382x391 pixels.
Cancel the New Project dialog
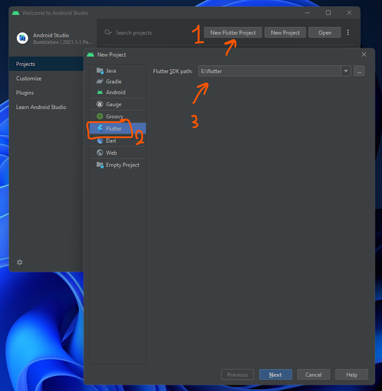tap(314, 375)
